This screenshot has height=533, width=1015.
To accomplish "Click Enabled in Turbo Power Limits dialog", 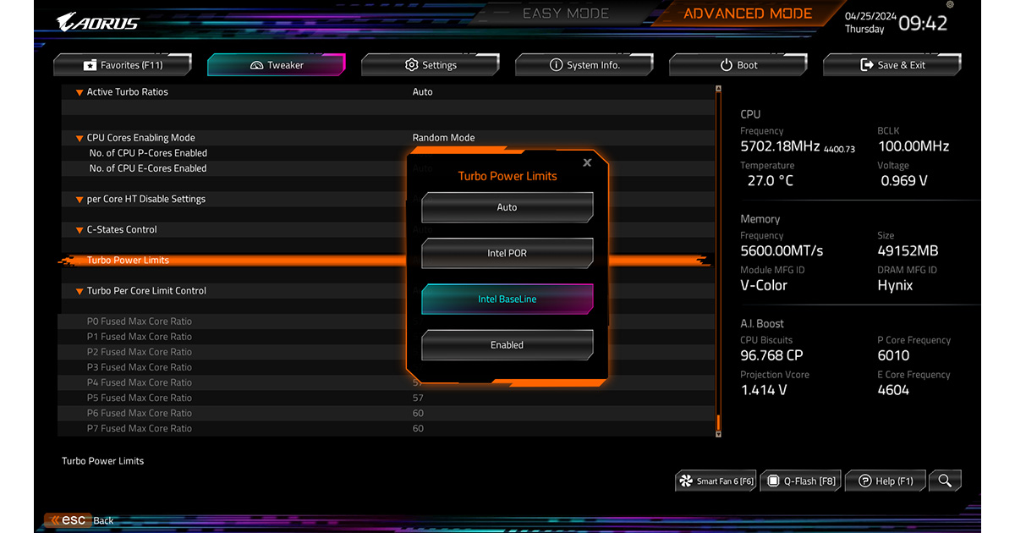I will coord(507,344).
